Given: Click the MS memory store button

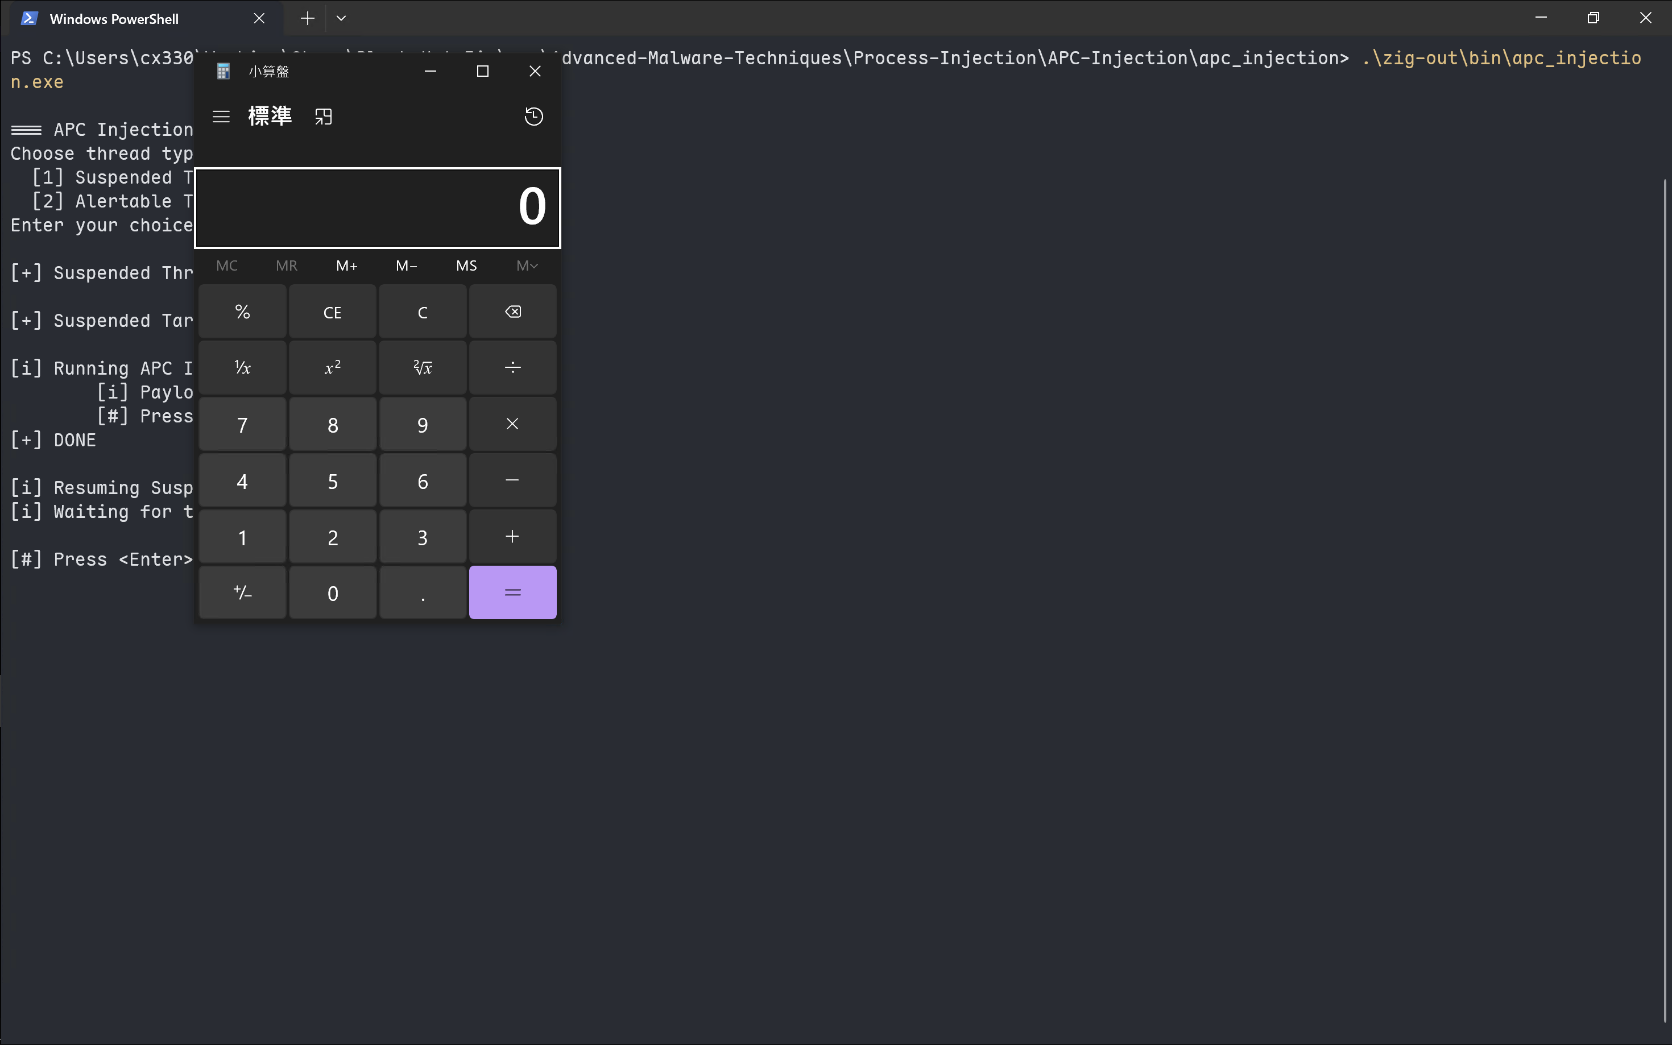Looking at the screenshot, I should click(x=466, y=266).
